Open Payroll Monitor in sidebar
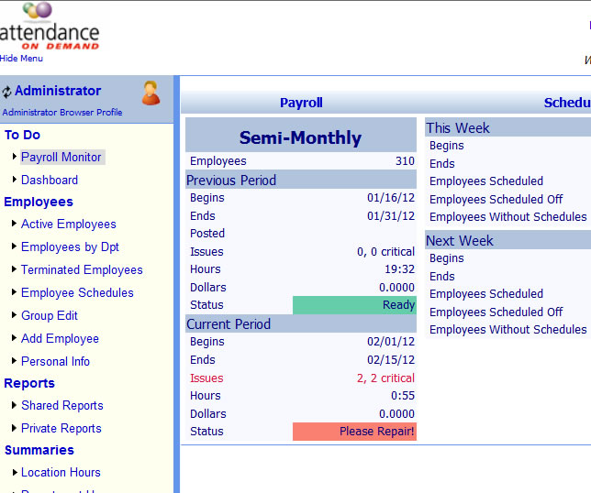591x493 pixels. pos(61,157)
